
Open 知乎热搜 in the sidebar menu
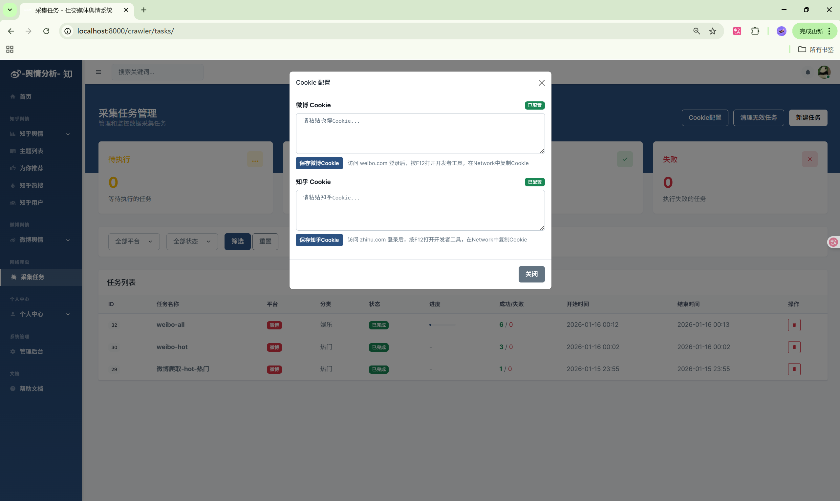pyautogui.click(x=31, y=185)
